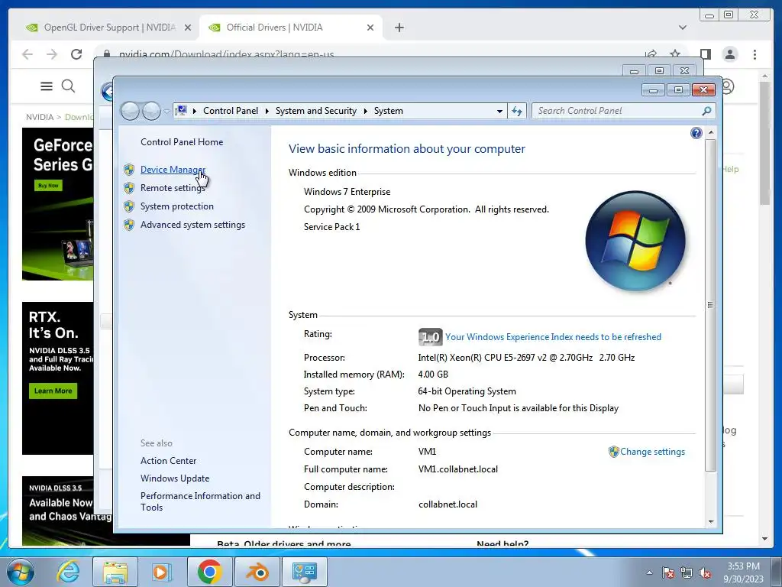782x587 pixels.
Task: Open Device Manager link
Action: click(173, 169)
